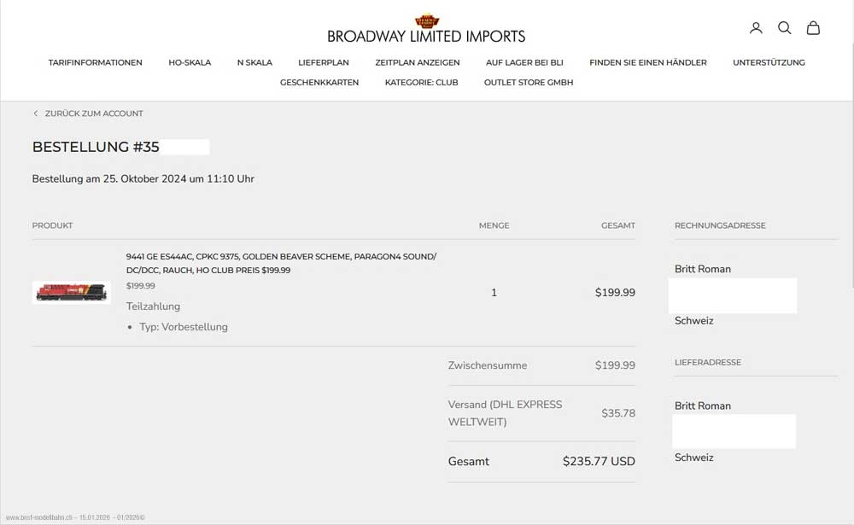This screenshot has width=854, height=525.
Task: Open Finden Sie einen Händler
Action: [x=648, y=62]
